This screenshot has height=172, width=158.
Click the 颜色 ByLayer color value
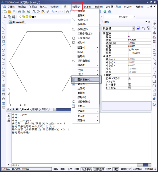click(x=139, y=50)
